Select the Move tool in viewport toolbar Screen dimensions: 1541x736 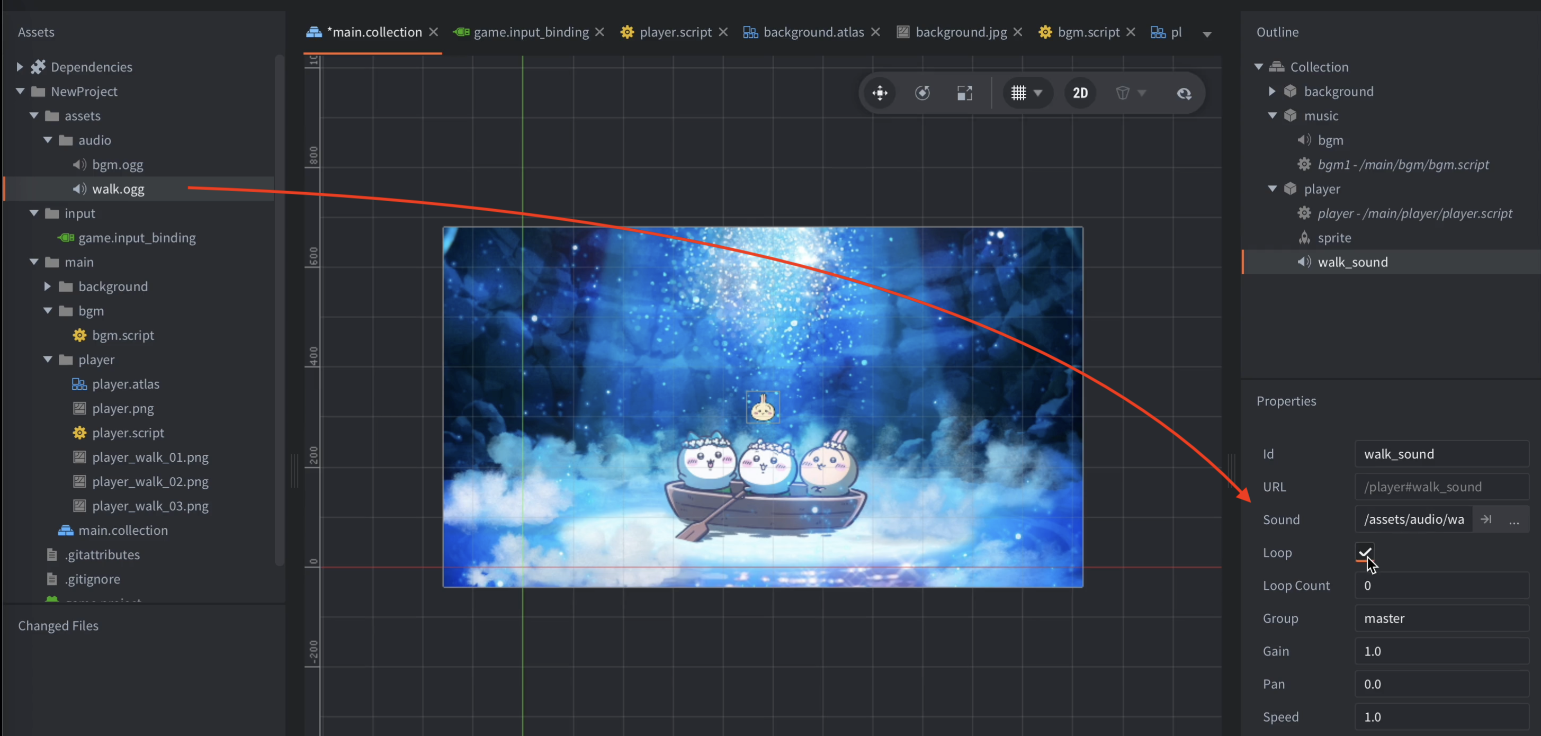click(x=880, y=93)
